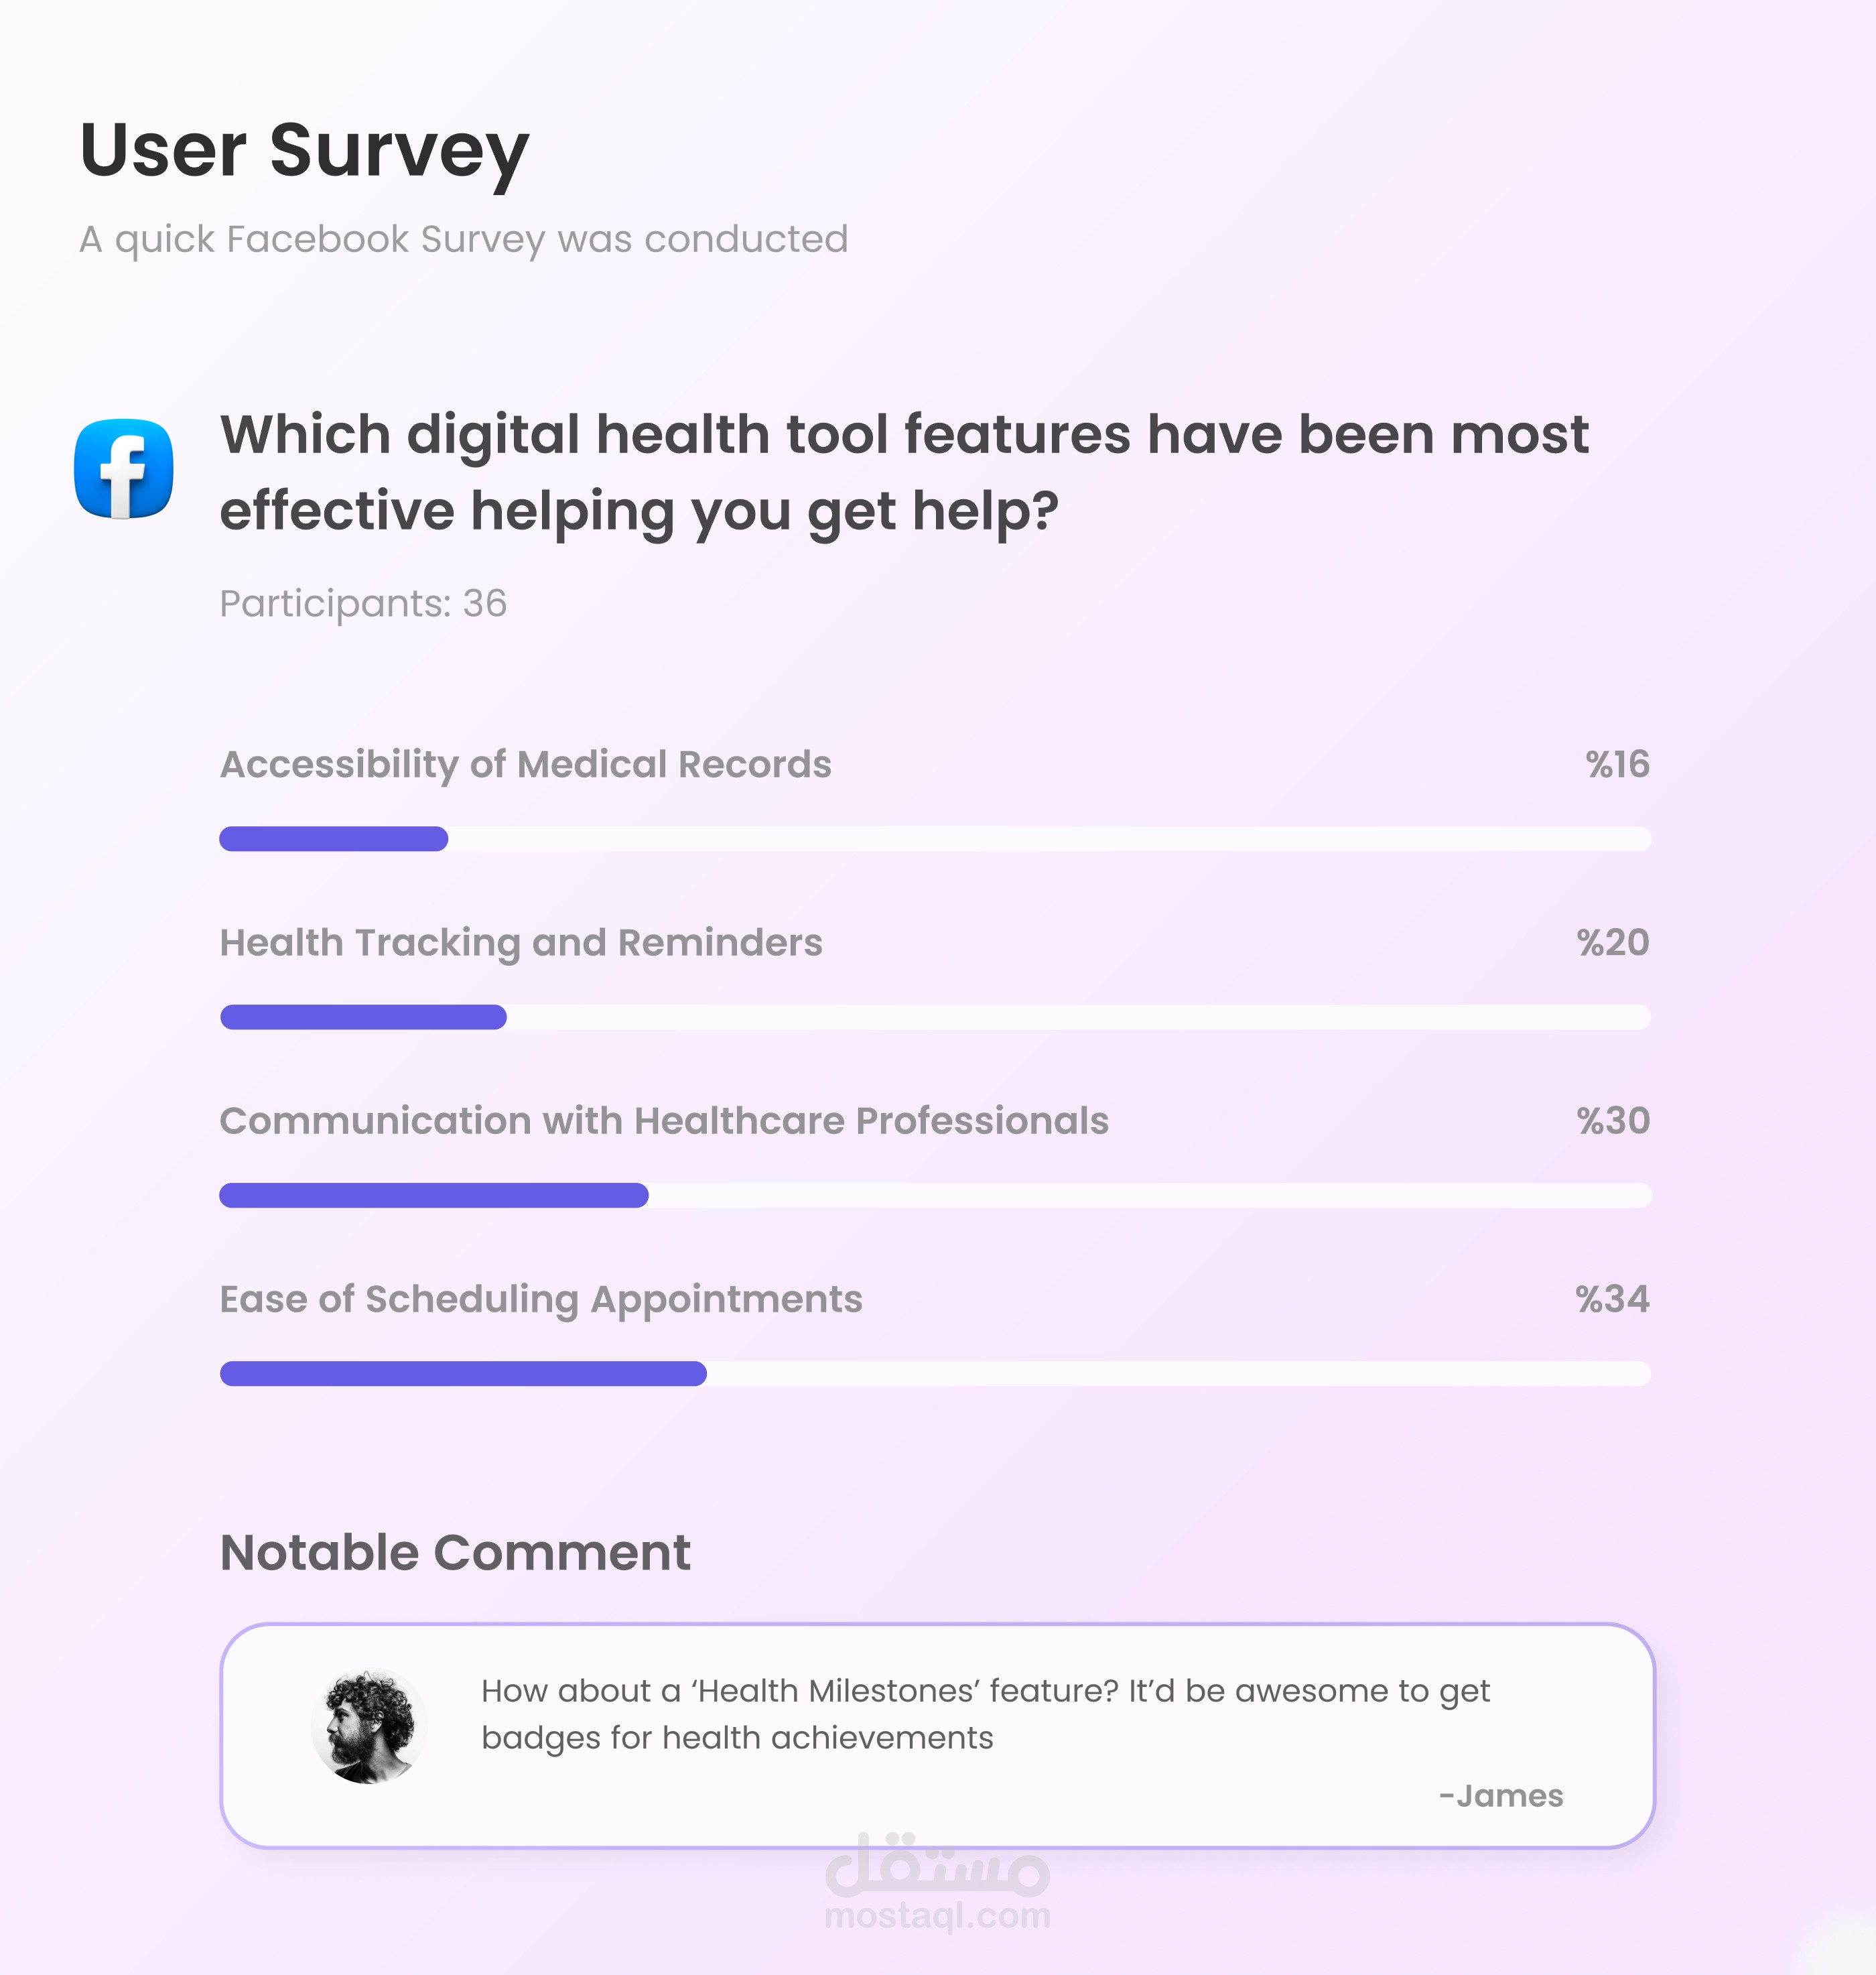Screen dimensions: 1876x1975
Task: Click the User Survey title
Action: 304,151
